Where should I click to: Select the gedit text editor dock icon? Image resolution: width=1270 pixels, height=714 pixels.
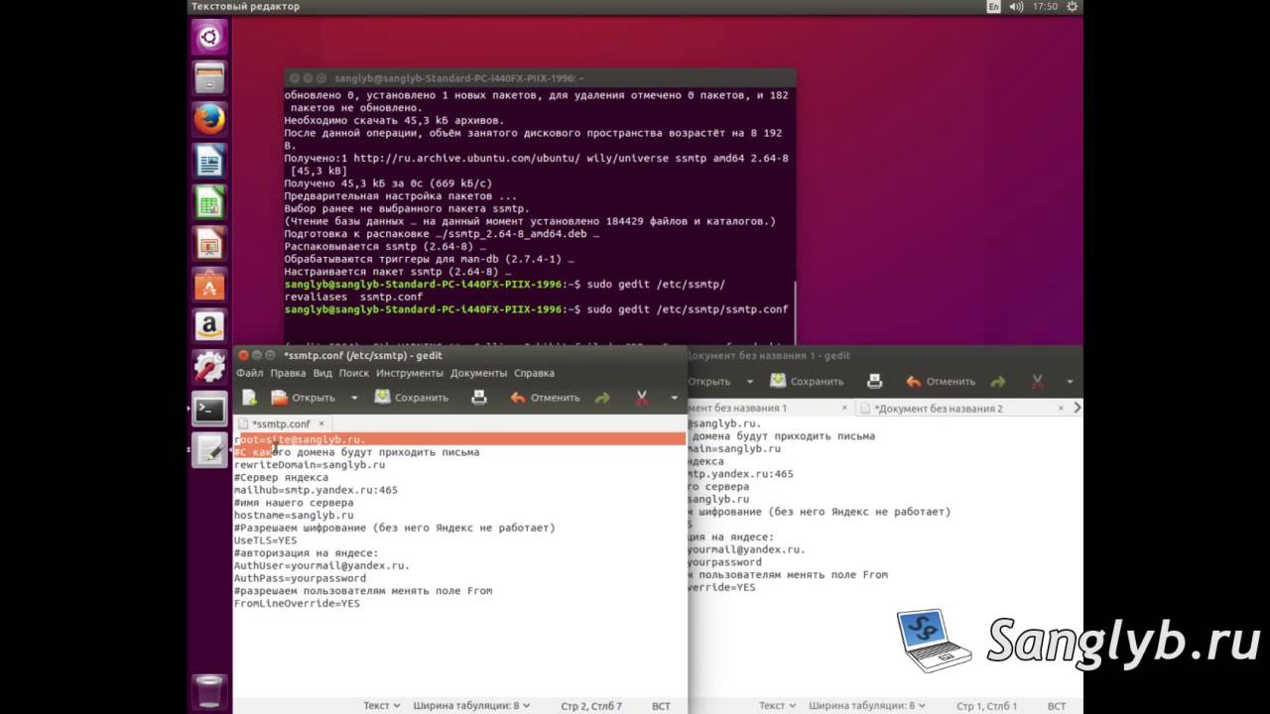coord(209,449)
